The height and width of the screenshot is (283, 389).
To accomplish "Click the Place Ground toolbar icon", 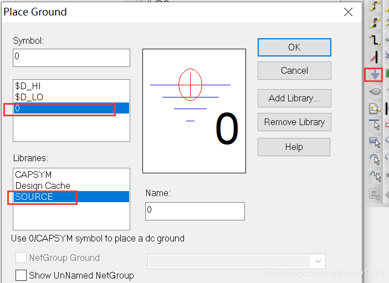I will (375, 74).
